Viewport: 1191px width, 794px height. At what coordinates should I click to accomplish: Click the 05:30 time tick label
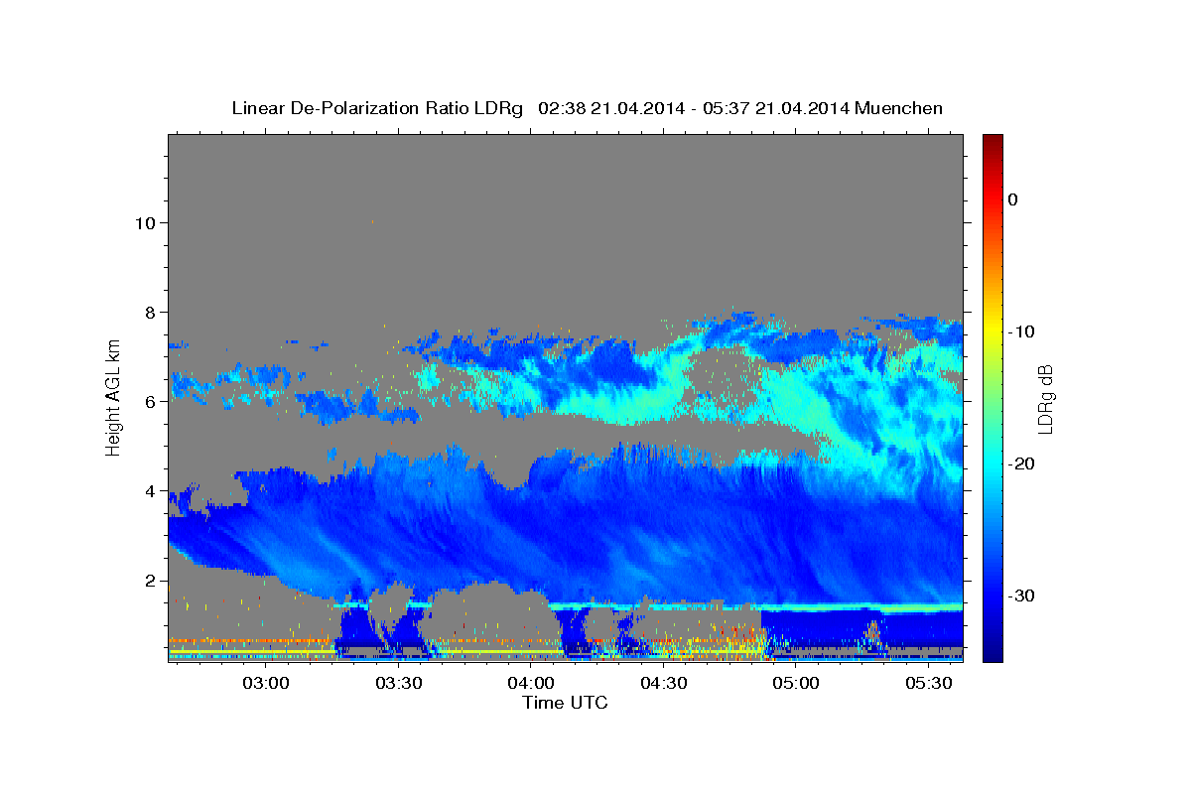point(929,683)
